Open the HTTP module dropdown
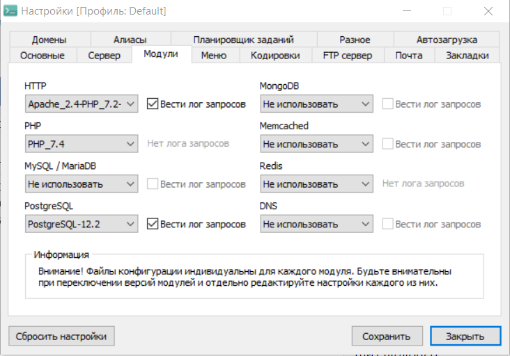The height and width of the screenshot is (356, 510). coord(82,104)
